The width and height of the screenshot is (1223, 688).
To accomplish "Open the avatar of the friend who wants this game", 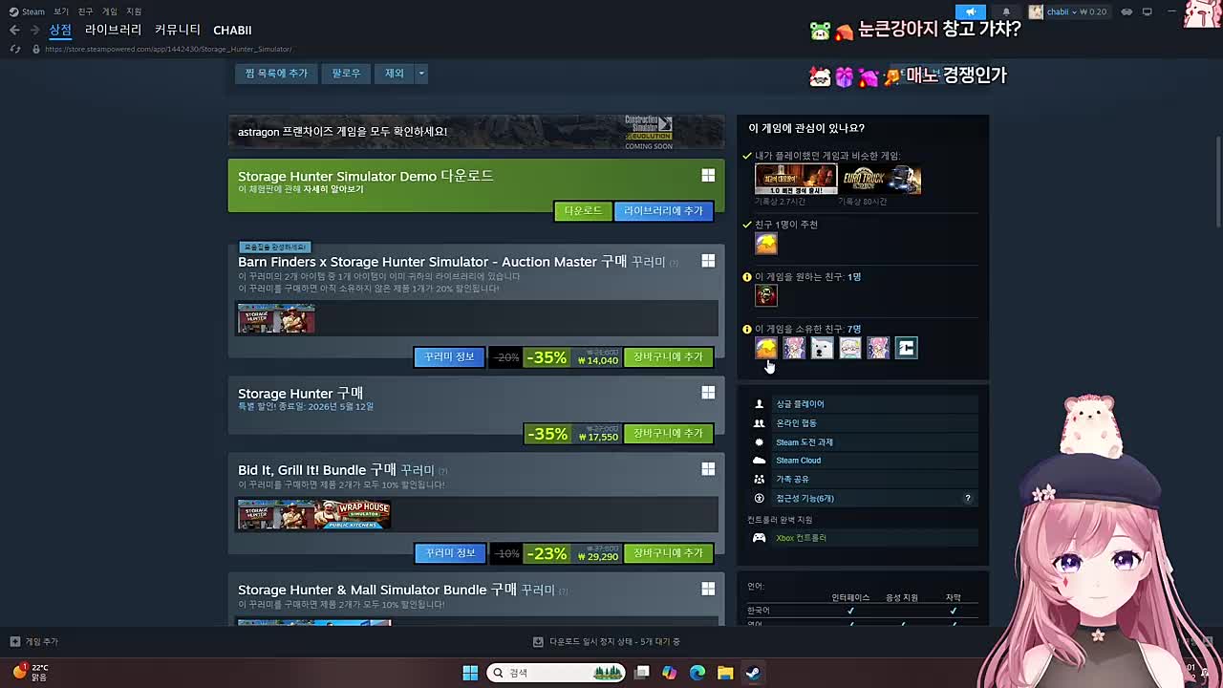I will (766, 295).
